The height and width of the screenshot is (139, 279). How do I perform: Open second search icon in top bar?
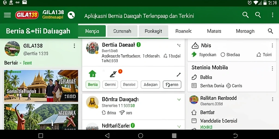[258, 15]
